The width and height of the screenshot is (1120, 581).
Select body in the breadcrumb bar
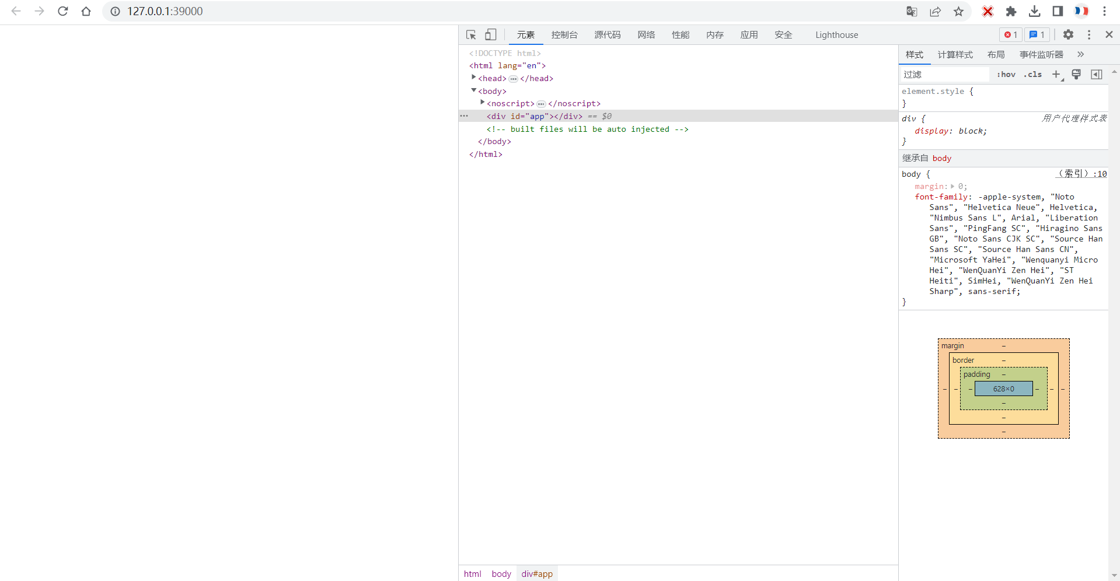500,573
